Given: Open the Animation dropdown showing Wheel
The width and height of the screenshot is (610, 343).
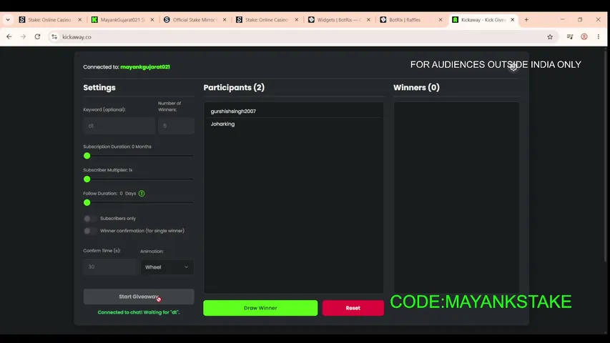Looking at the screenshot, I should coord(167,267).
